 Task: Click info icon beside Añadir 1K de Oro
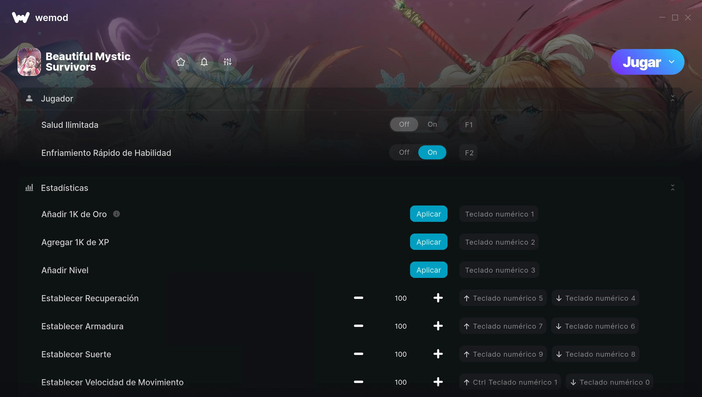[116, 214]
